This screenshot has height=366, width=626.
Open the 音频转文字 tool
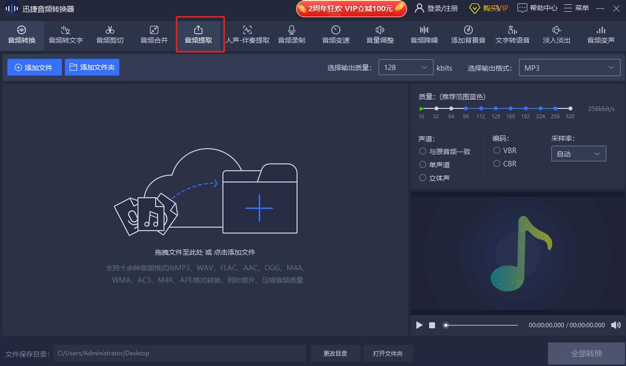click(66, 34)
